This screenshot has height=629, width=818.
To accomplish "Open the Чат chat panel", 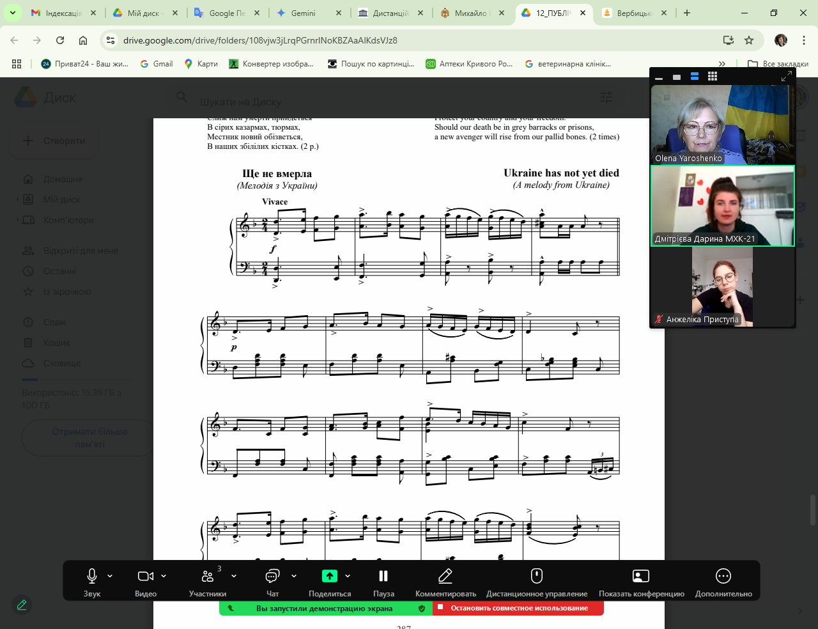I will pyautogui.click(x=272, y=576).
